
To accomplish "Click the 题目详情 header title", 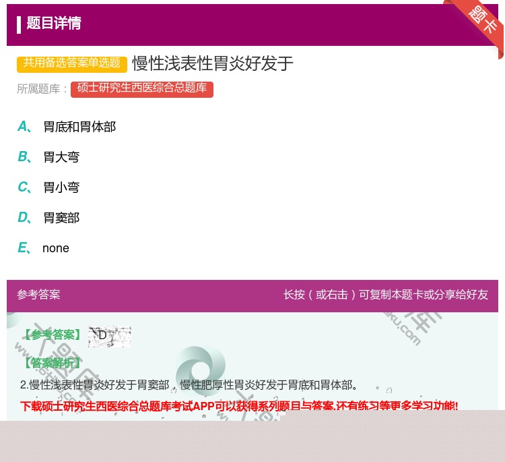I will tap(54, 23).
